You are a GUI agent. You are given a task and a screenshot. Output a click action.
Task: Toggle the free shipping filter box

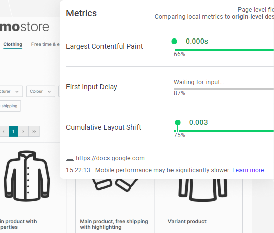coord(10,106)
